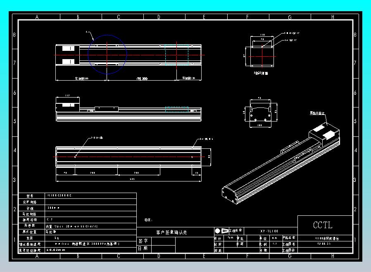Image resolution: width=371 pixels, height=272 pixels.
Task: Select the 右极限 right-limit dimension label
Action: (x=188, y=78)
